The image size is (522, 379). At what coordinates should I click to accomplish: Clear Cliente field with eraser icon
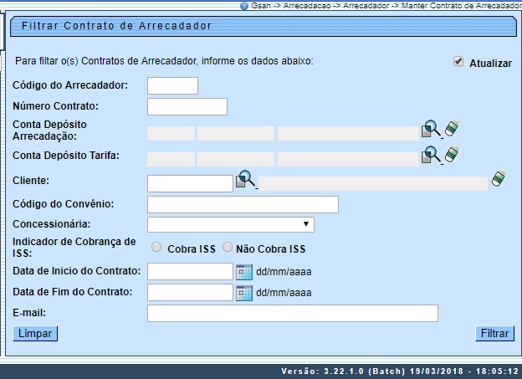[x=499, y=179]
